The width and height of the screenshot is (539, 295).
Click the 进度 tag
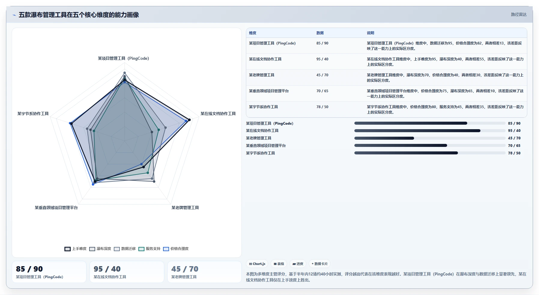[298, 264]
